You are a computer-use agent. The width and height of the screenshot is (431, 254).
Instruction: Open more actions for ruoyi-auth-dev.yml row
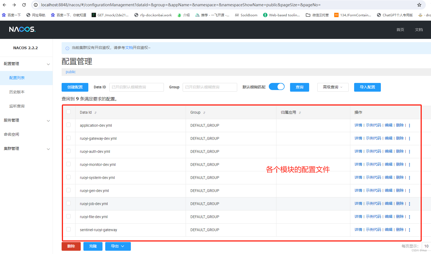click(x=409, y=151)
